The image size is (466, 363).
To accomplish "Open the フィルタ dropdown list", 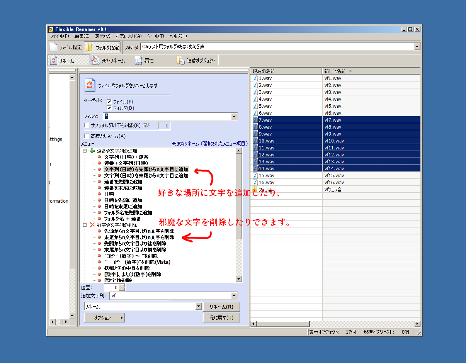I will click(x=234, y=117).
